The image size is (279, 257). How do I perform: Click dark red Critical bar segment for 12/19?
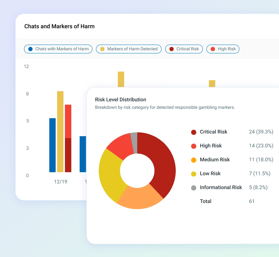(x=68, y=155)
